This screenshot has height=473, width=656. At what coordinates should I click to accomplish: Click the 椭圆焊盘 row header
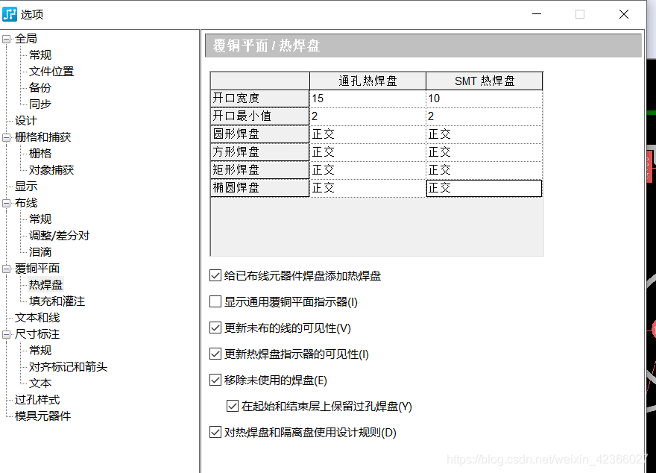click(259, 188)
